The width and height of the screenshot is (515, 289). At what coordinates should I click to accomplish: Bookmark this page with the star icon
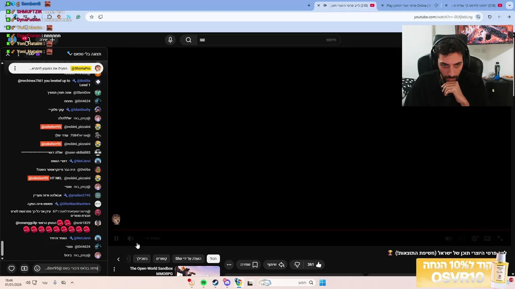pyautogui.click(x=92, y=17)
